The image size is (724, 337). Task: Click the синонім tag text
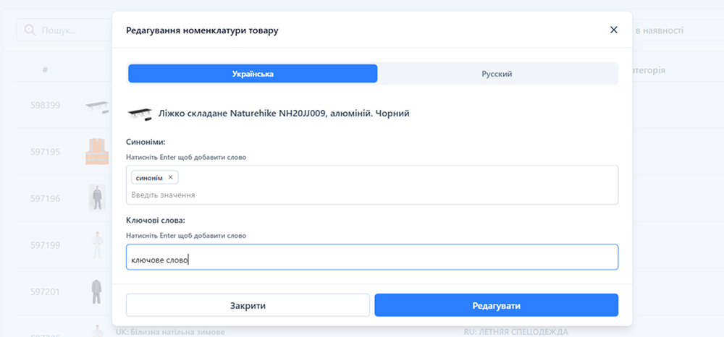[149, 177]
